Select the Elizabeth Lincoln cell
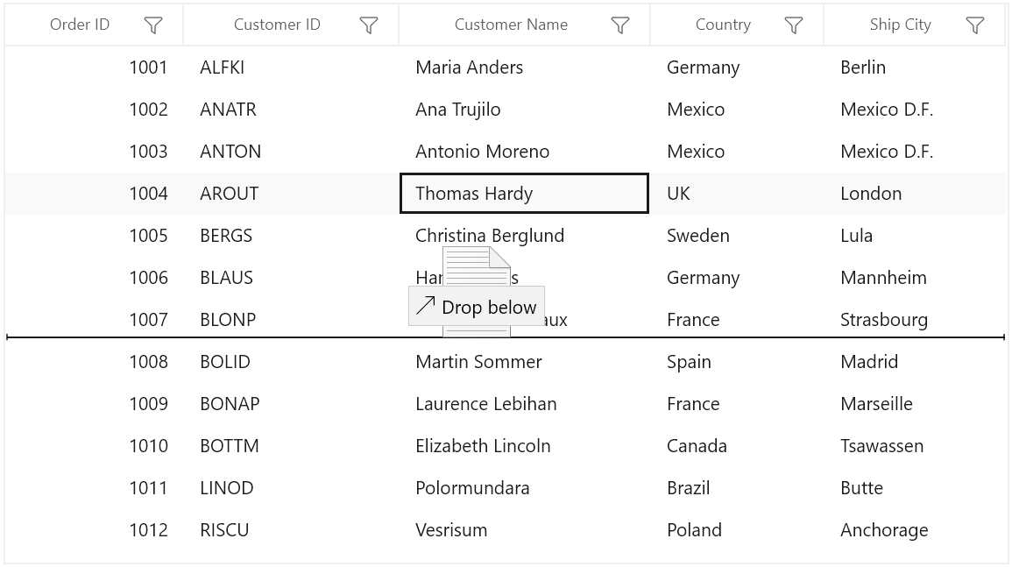The width and height of the screenshot is (1012, 567). click(525, 445)
